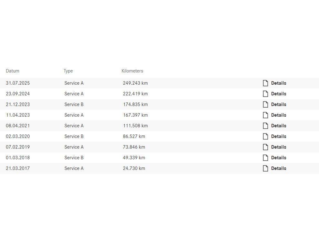Click document icon for 01.03.2018 service
This screenshot has width=319, height=239.
point(265,158)
